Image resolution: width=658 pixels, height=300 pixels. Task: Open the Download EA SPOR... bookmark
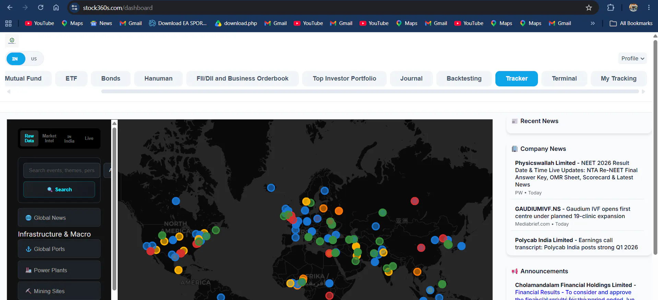click(178, 23)
